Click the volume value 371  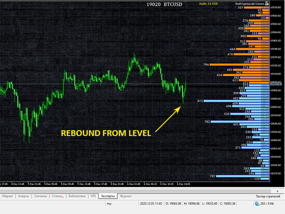tap(238, 148)
